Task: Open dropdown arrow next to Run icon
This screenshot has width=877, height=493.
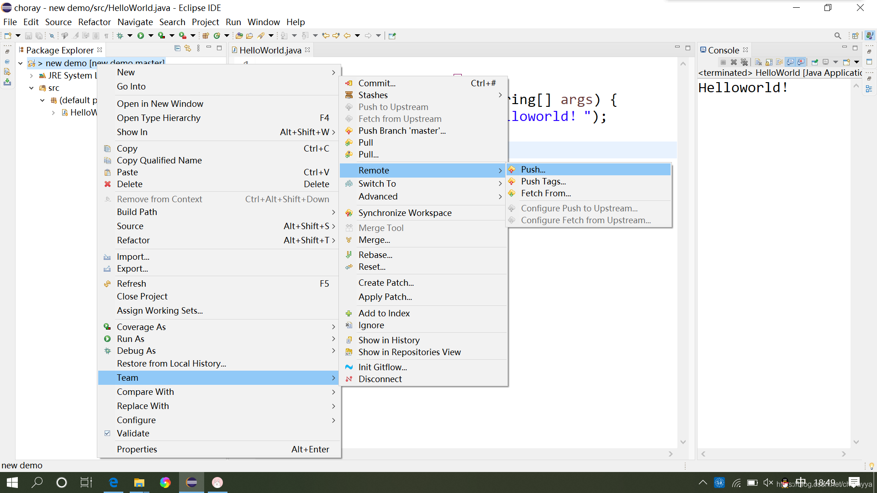Action: [151, 36]
